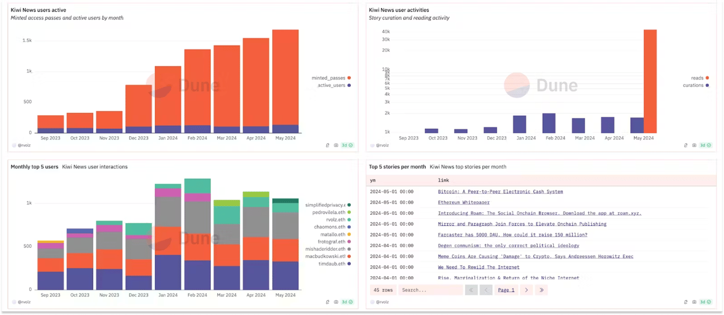Toggle chaomons.eth series in legend
Image resolution: width=724 pixels, height=315 pixels.
click(332, 227)
